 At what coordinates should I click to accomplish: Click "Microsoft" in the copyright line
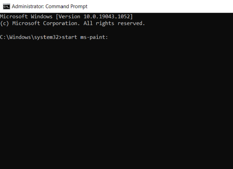point(26,23)
